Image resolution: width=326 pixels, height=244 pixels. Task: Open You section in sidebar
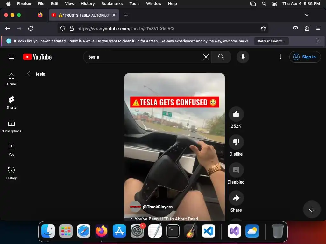click(11, 150)
